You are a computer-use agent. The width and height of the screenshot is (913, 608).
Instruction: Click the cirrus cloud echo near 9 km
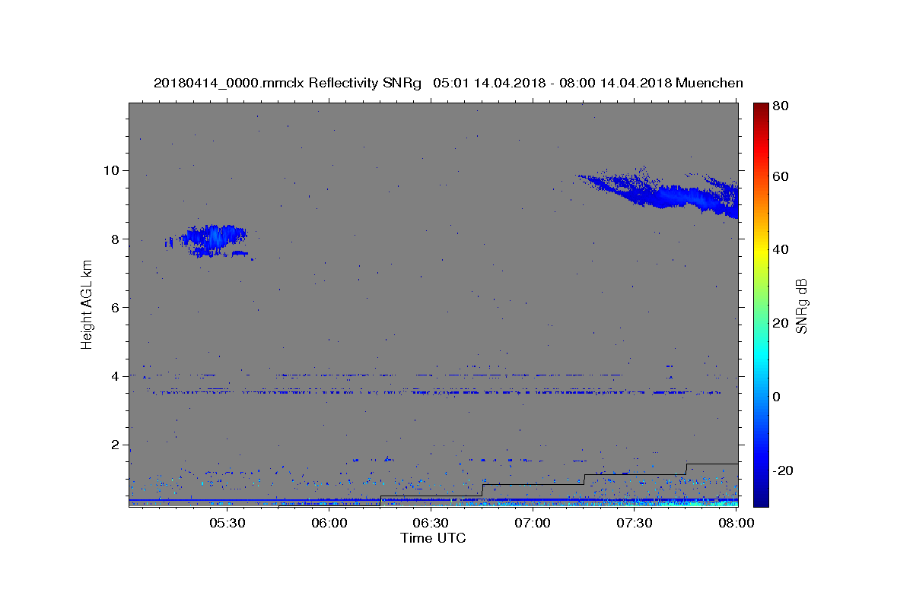coord(660,193)
